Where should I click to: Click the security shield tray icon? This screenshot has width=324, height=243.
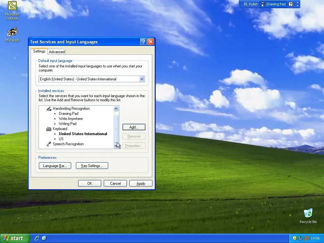[295, 238]
